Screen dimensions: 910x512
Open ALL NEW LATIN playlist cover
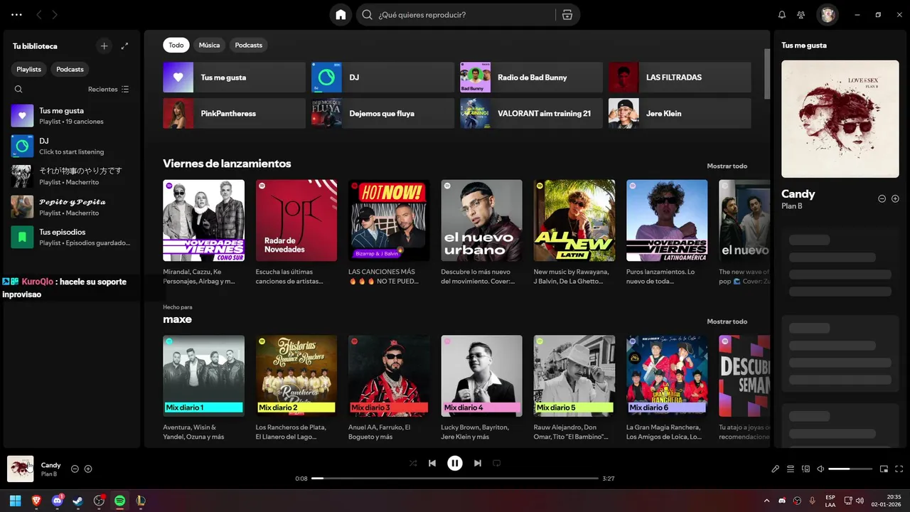(x=574, y=220)
